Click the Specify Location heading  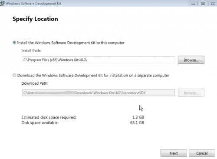35,19
